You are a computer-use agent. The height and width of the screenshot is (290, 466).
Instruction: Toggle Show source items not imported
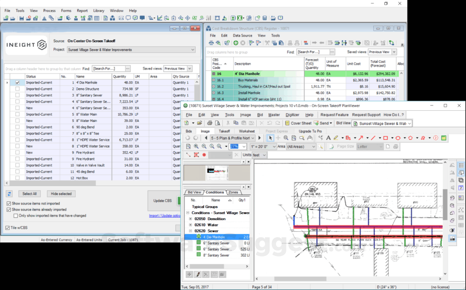pos(9,204)
